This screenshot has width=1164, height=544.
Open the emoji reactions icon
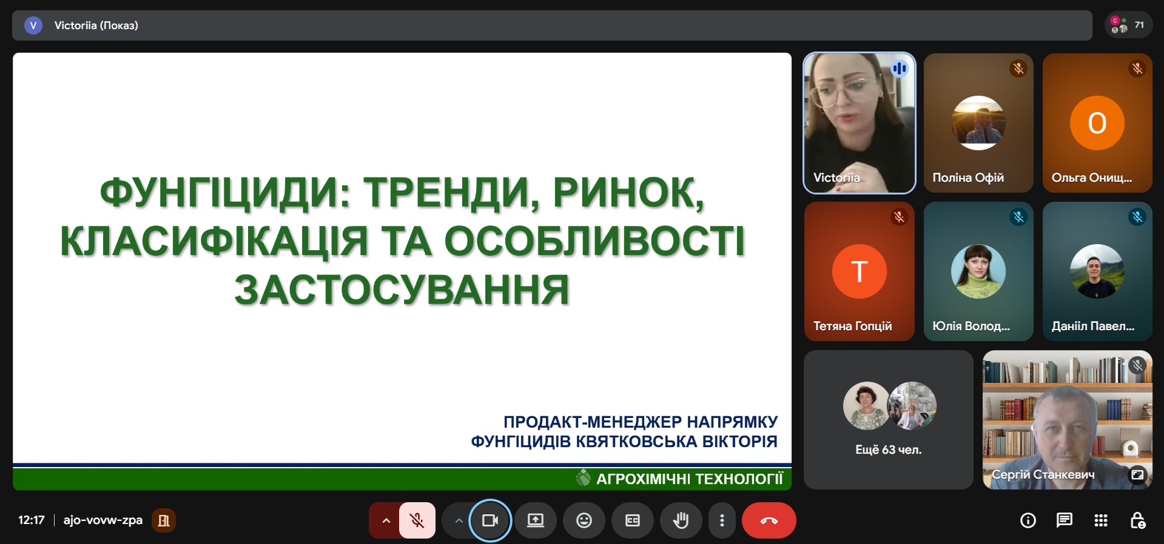coord(584,520)
